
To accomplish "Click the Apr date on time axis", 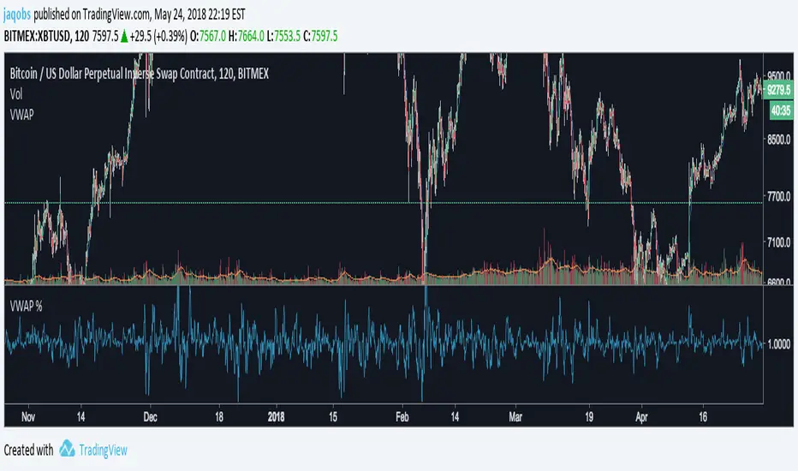I will coord(641,417).
